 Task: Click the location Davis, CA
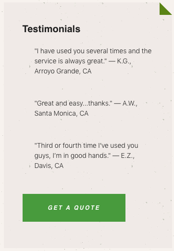click(x=49, y=166)
